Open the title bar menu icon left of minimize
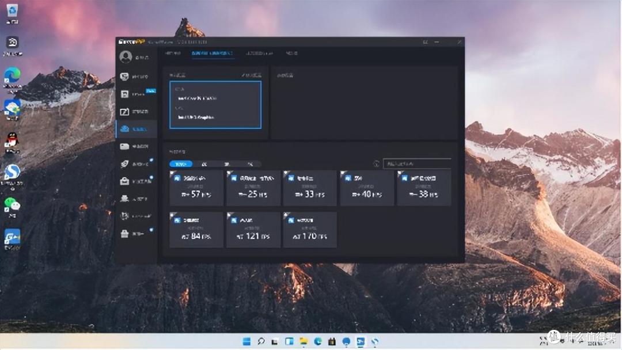This screenshot has width=622, height=350. tap(425, 41)
